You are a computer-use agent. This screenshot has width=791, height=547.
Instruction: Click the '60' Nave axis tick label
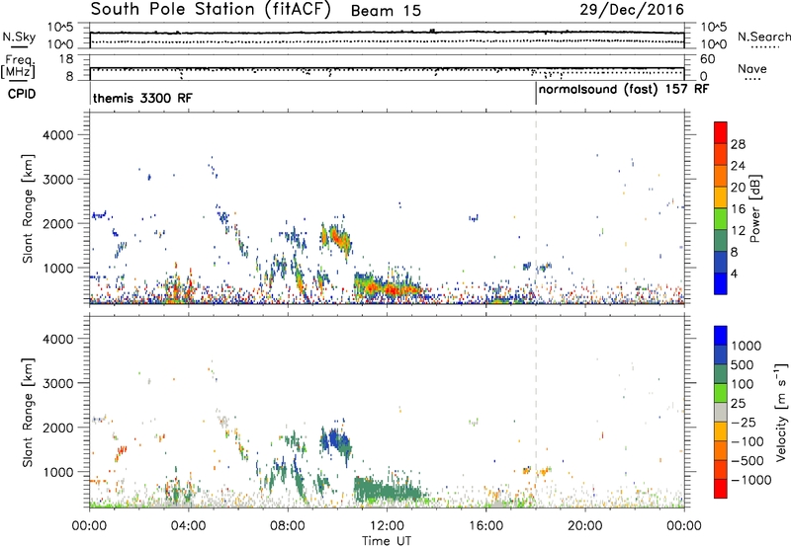(x=707, y=59)
